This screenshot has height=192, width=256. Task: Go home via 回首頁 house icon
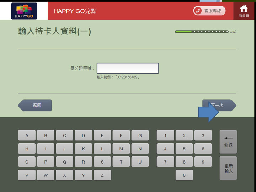click(x=244, y=11)
